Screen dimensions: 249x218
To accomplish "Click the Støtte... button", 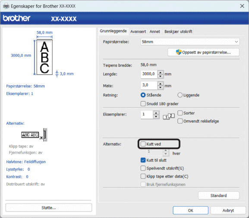I will (x=49, y=208).
